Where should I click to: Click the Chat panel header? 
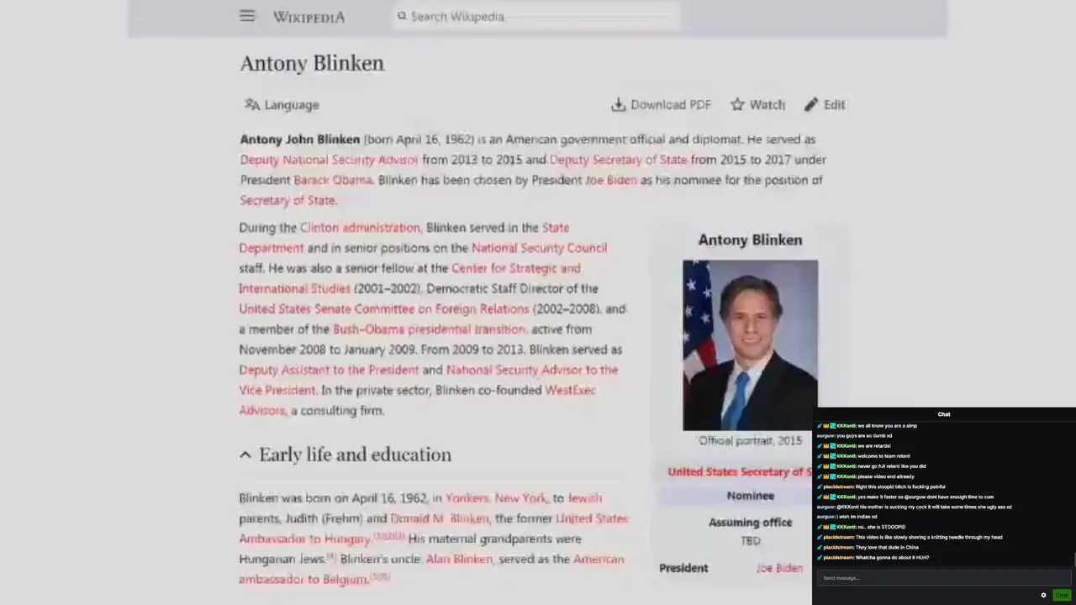[x=944, y=414]
